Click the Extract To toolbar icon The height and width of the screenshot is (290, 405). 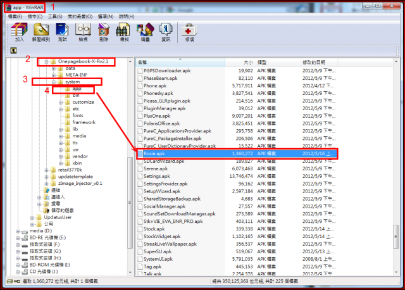41,30
